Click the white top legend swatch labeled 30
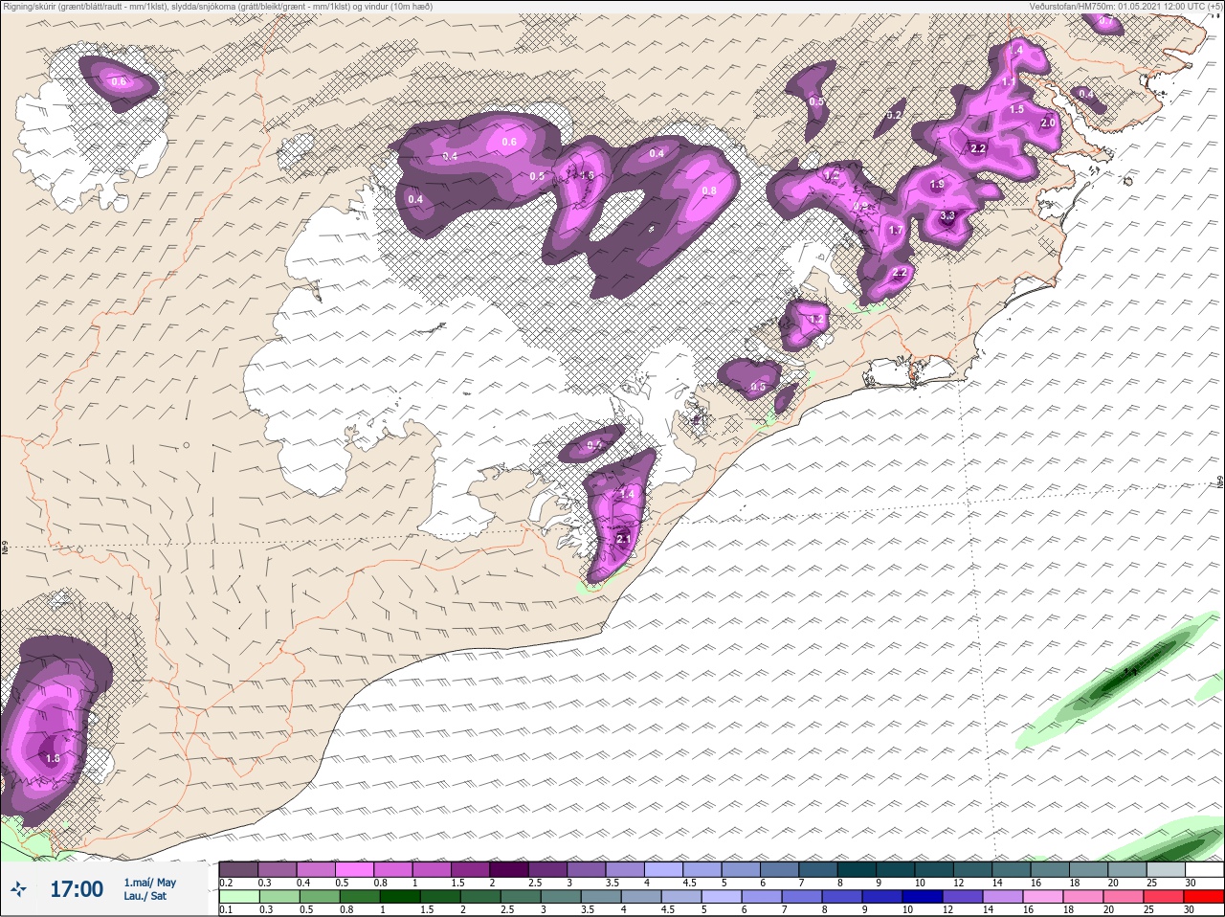The width and height of the screenshot is (1225, 917). pyautogui.click(x=1205, y=869)
